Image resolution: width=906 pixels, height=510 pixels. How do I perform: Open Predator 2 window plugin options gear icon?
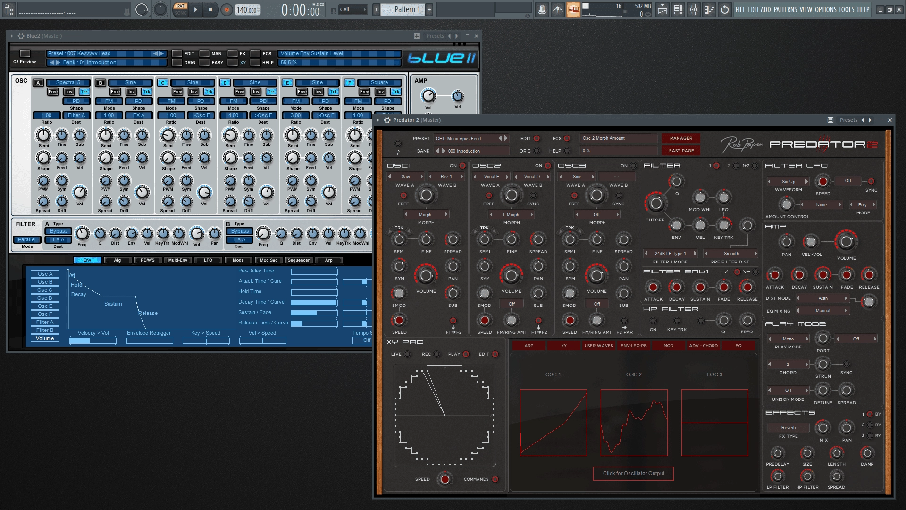coord(387,120)
